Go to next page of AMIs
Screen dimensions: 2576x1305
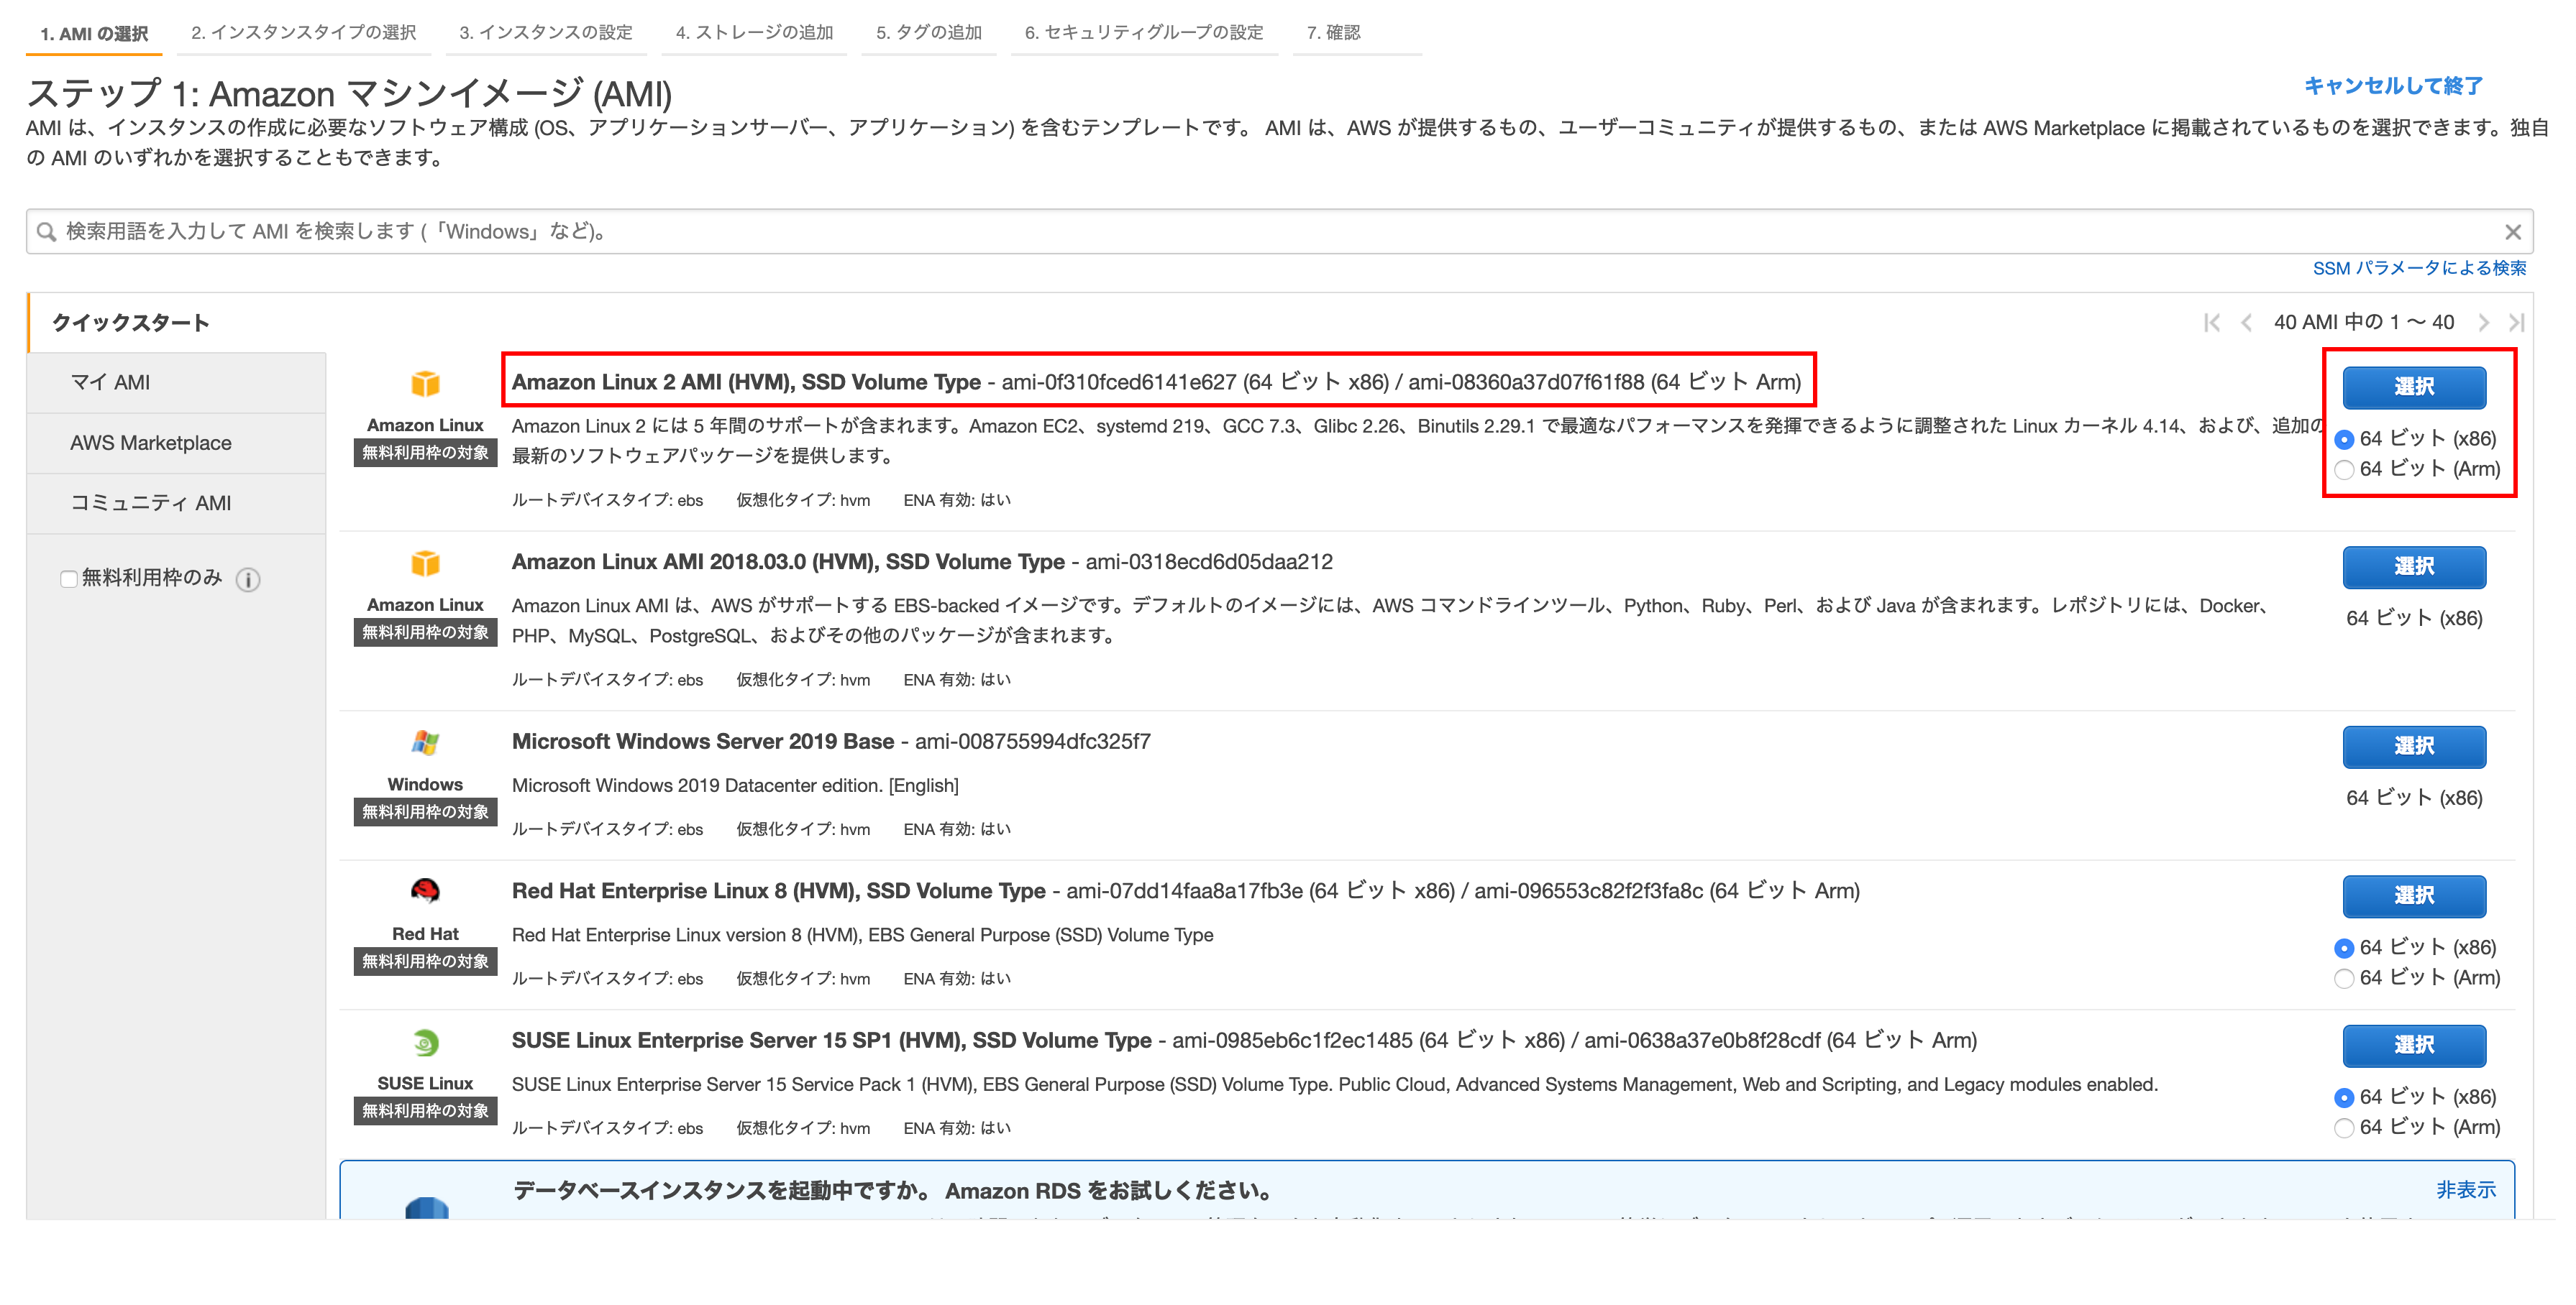(2483, 323)
